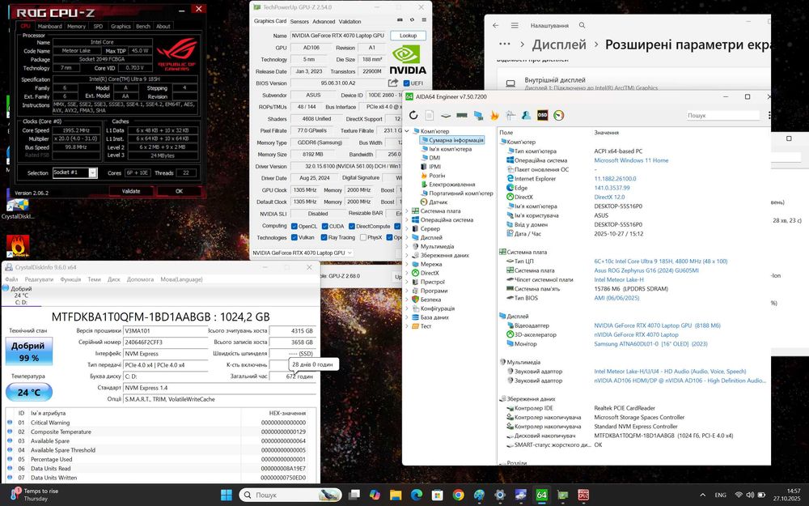Click the Добрий 99 % health status button

coord(29,351)
